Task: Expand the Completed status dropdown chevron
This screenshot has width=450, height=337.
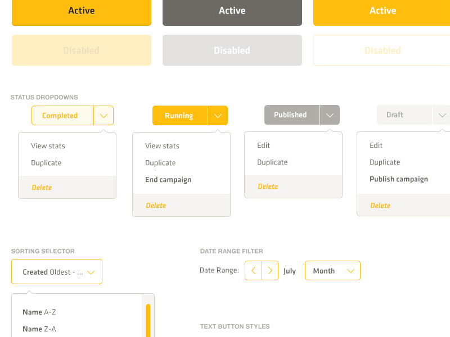Action: tap(103, 116)
